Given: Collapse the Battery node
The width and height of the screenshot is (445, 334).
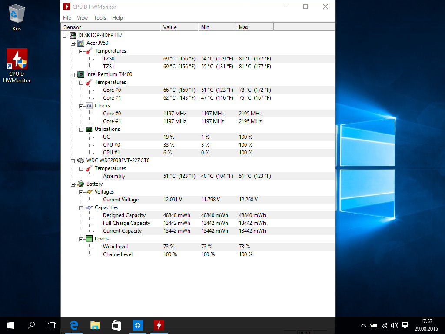Looking at the screenshot, I should click(73, 184).
